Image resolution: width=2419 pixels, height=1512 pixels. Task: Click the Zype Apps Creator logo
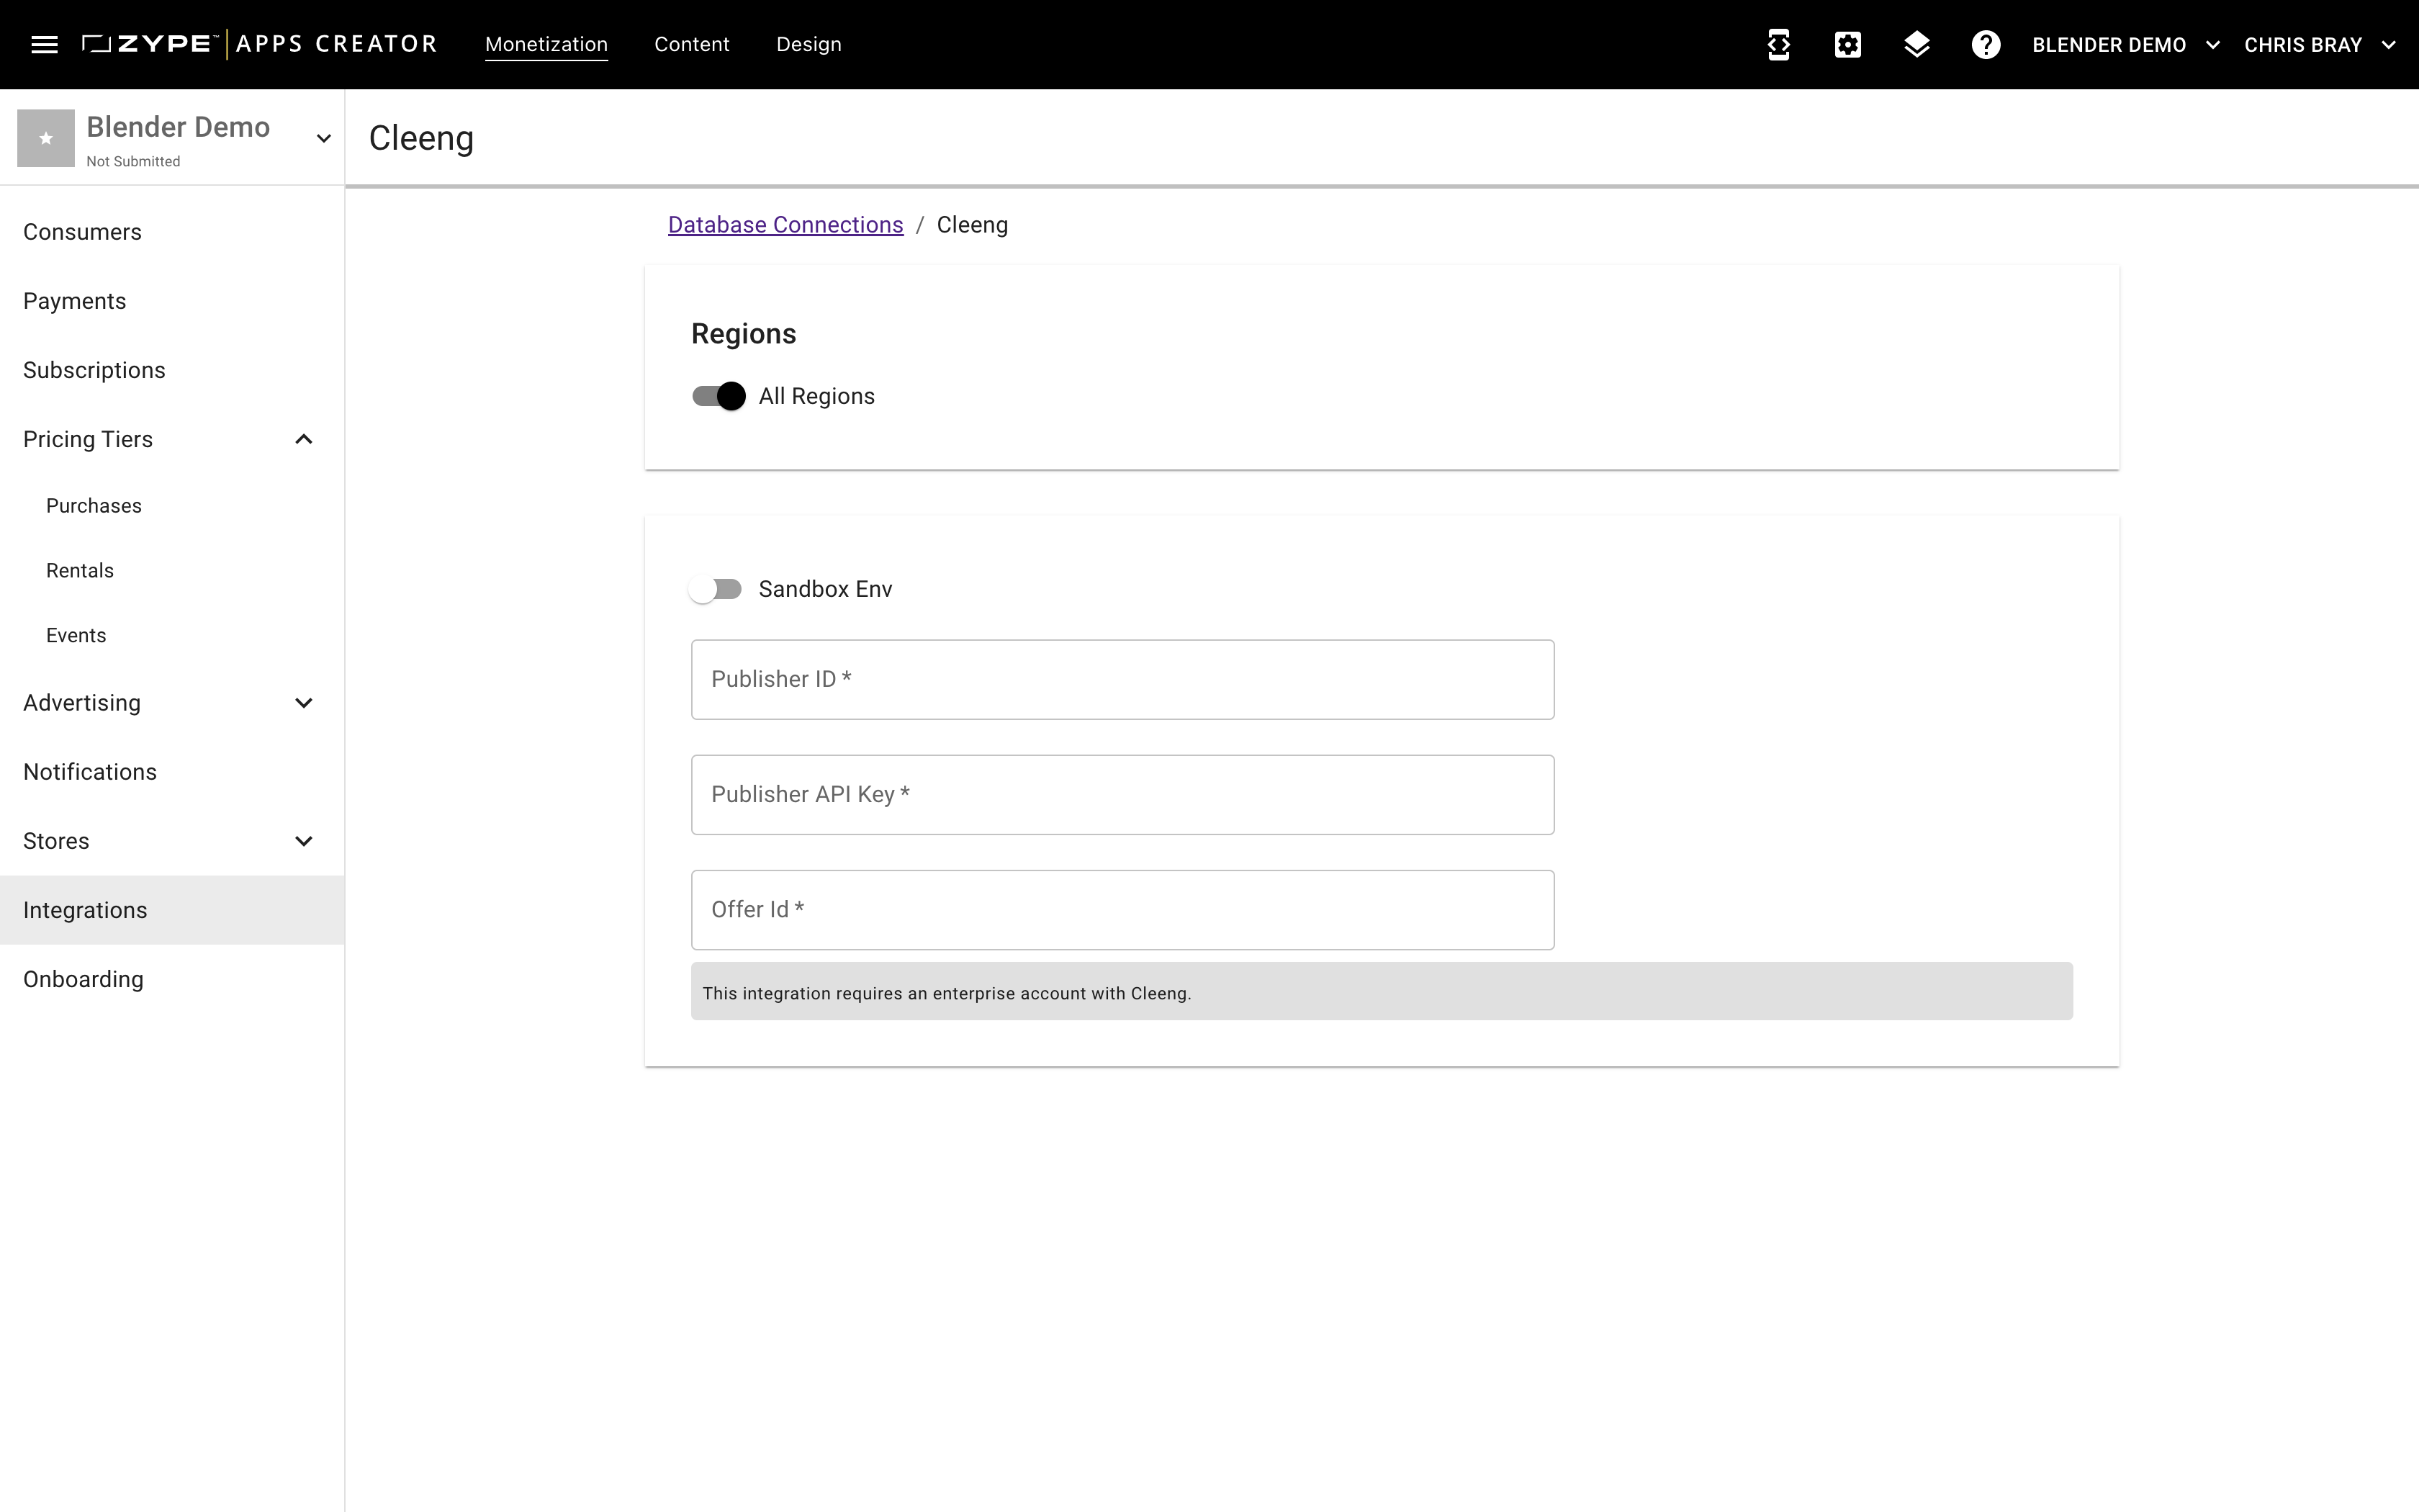[260, 44]
